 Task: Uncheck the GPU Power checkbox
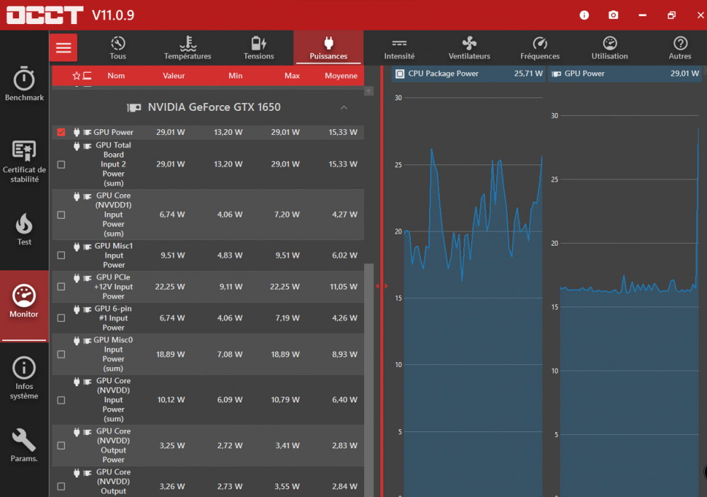tap(61, 132)
